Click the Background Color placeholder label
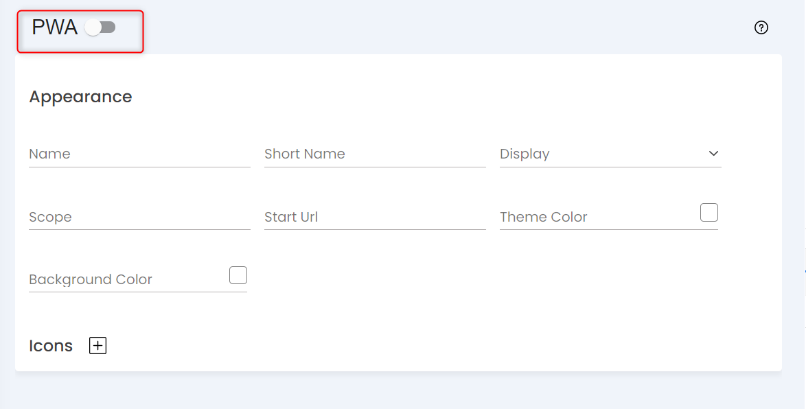806x409 pixels. 91,279
